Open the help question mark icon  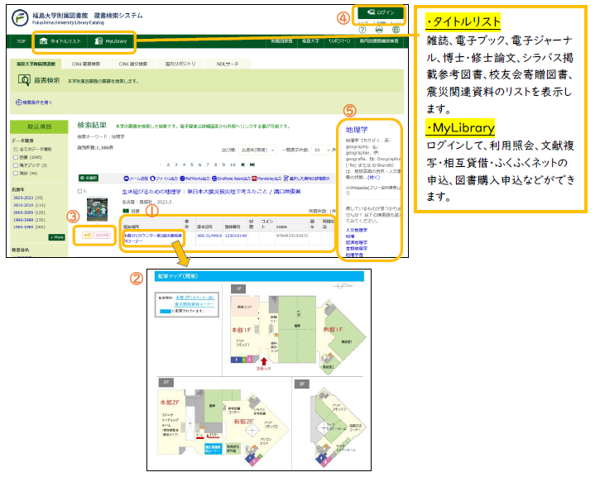362,28
